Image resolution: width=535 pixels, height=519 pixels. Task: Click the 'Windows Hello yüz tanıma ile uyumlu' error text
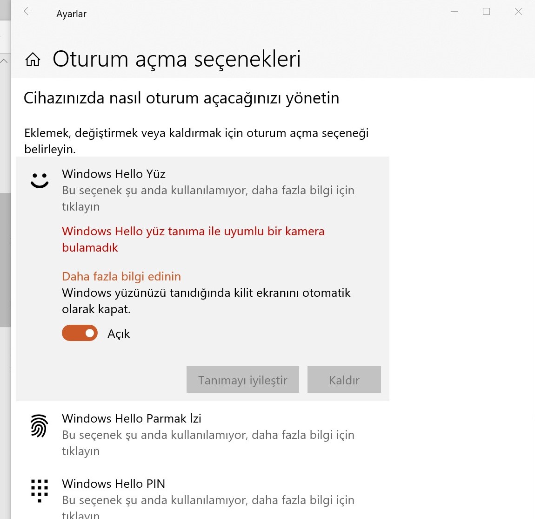[193, 239]
